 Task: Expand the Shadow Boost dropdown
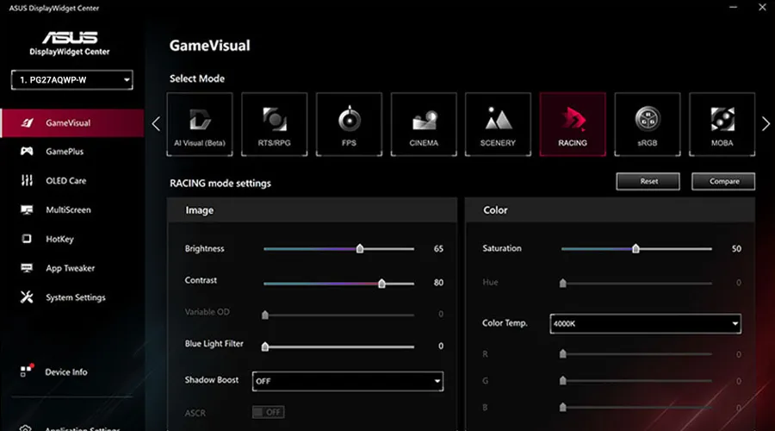pyautogui.click(x=348, y=381)
